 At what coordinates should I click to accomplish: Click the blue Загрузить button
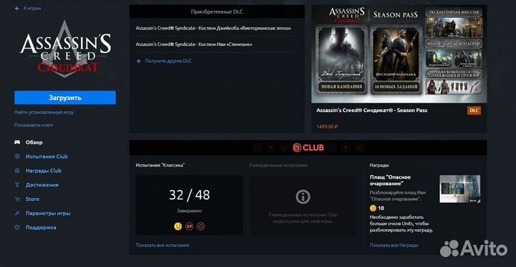65,98
